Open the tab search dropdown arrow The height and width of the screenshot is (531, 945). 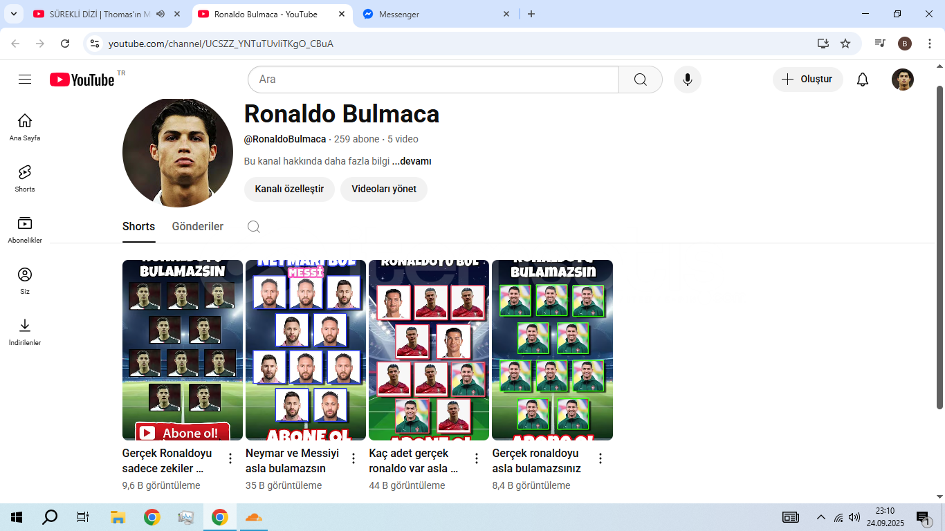coord(13,14)
